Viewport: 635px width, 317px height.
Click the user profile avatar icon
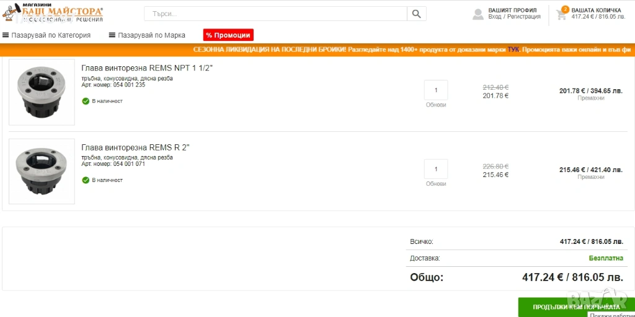(x=478, y=14)
